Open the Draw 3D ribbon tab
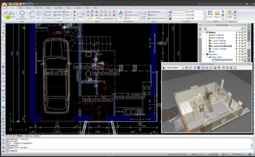Viewport: 255px width, 157px height. click(x=38, y=8)
